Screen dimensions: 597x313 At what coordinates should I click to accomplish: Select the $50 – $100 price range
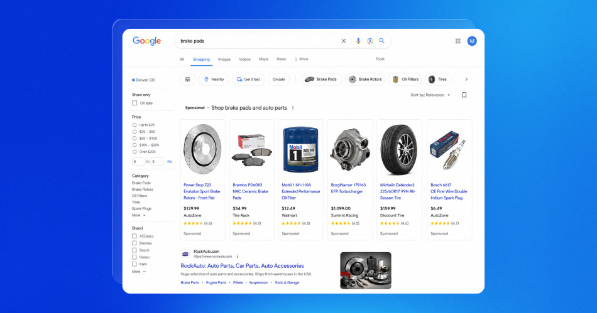point(134,139)
